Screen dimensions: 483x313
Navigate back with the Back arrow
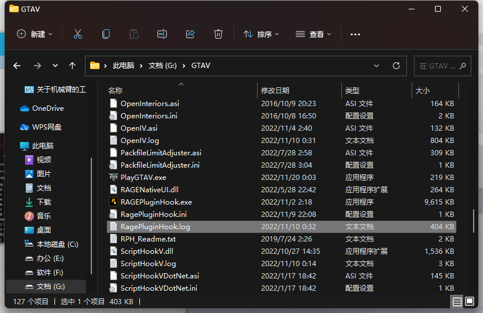17,66
